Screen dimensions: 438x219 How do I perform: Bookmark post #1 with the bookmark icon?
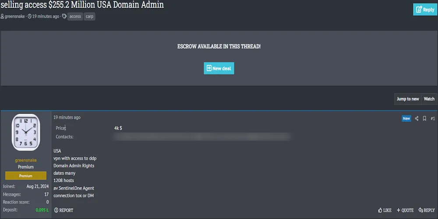424,118
